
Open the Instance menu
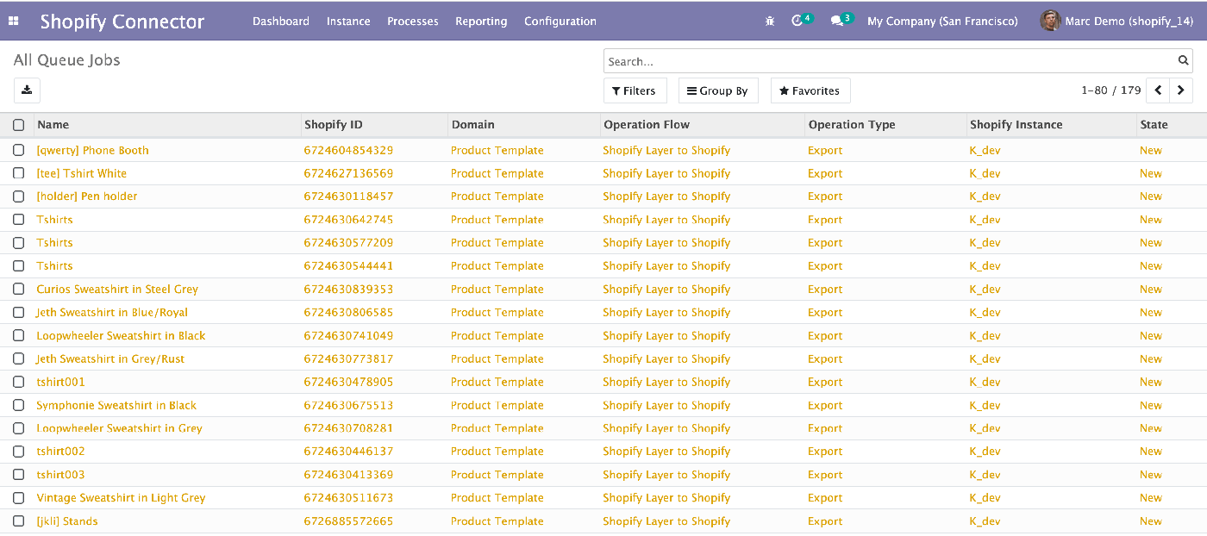pyautogui.click(x=348, y=21)
